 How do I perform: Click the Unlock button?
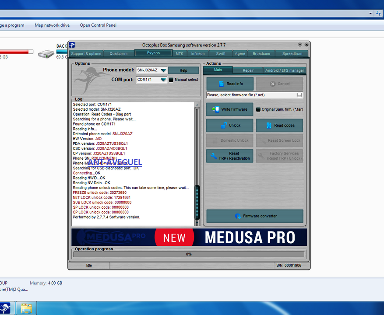[230, 125]
